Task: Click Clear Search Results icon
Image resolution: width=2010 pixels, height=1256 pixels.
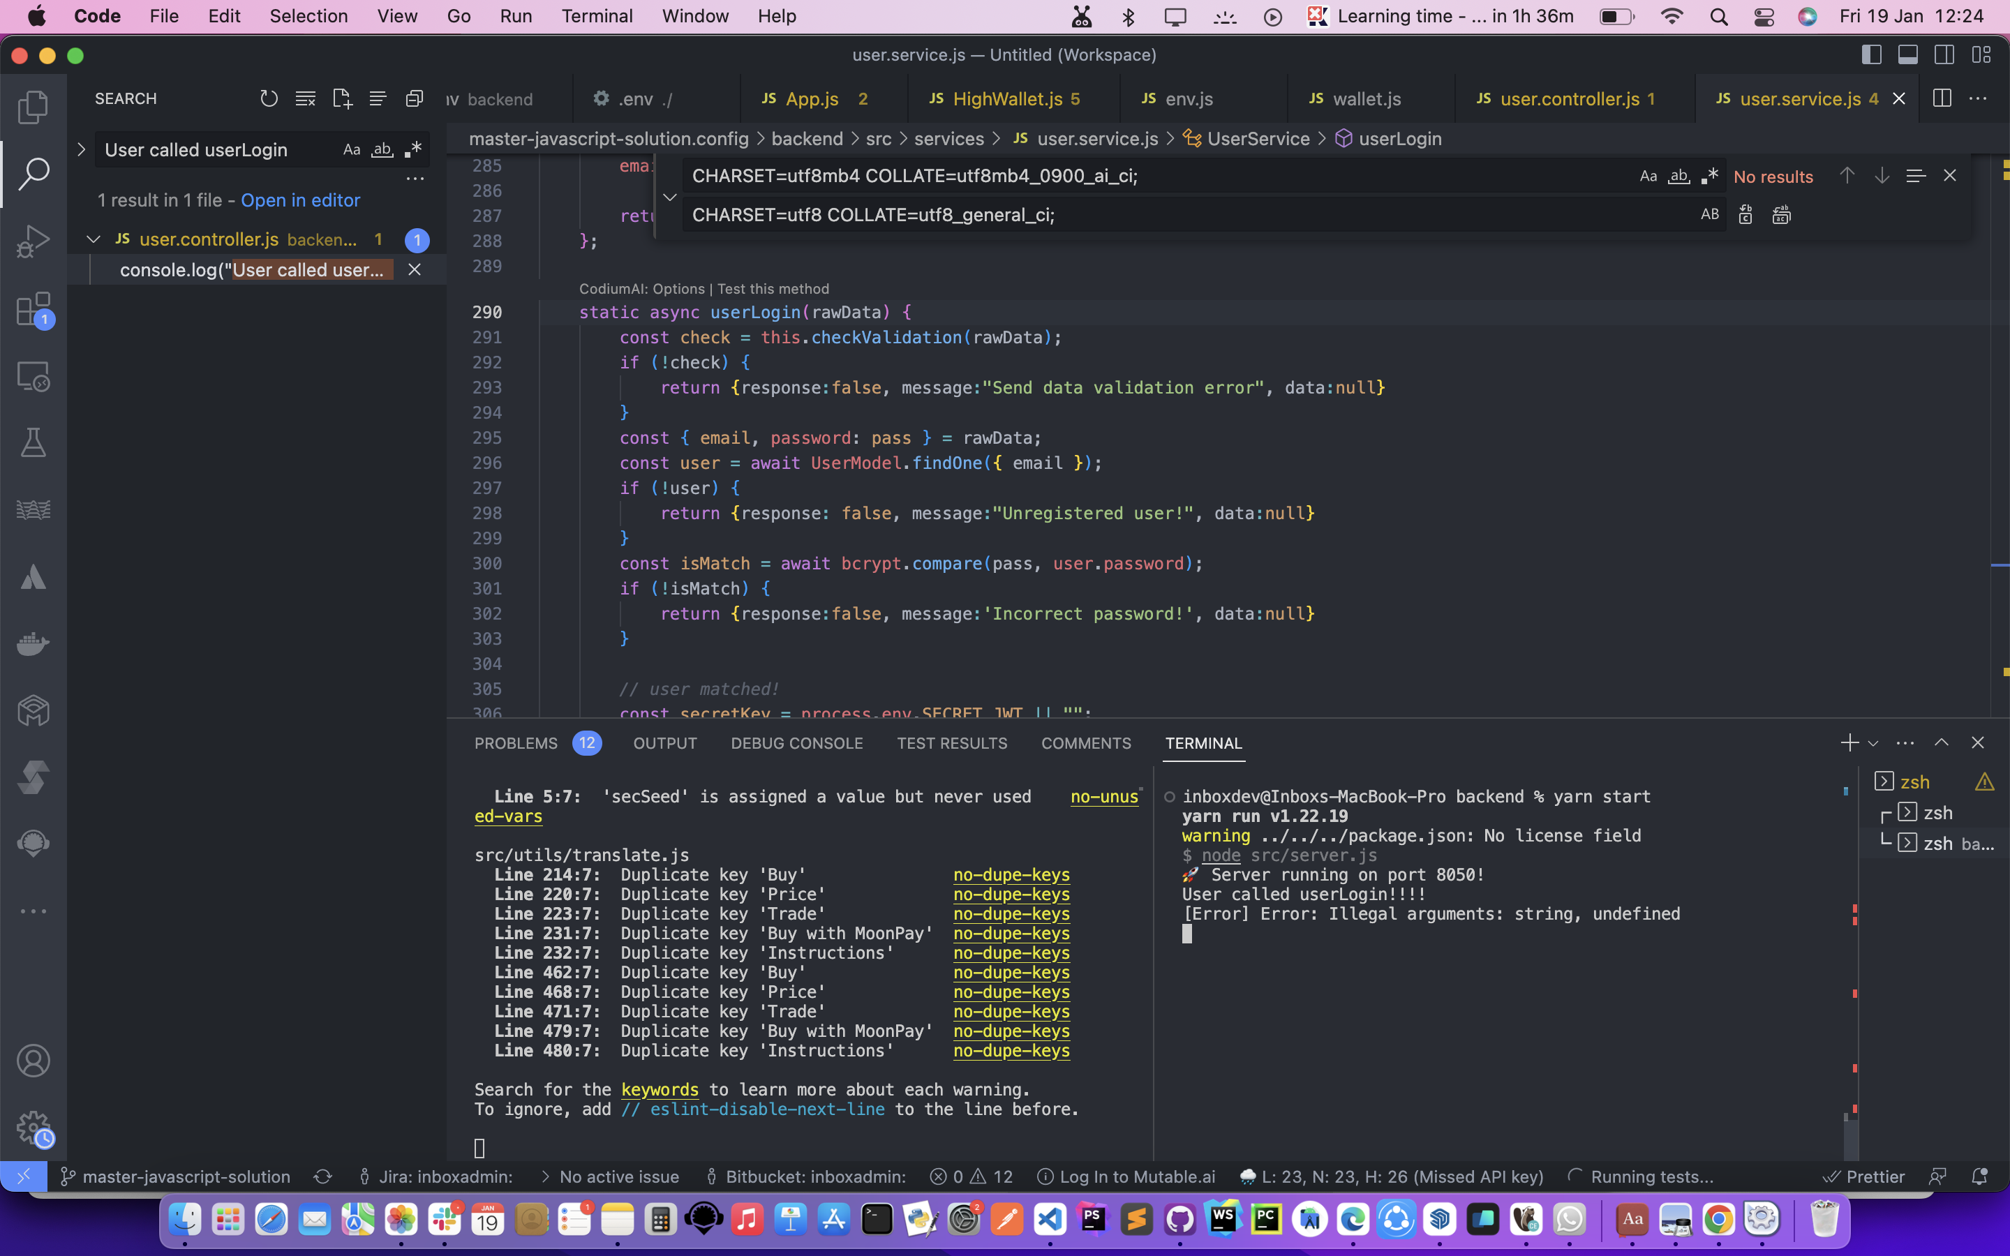Action: [305, 99]
